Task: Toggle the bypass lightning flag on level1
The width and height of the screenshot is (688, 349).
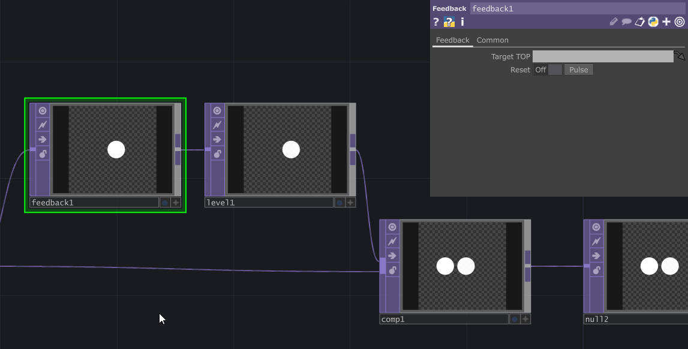Action: tap(216, 125)
